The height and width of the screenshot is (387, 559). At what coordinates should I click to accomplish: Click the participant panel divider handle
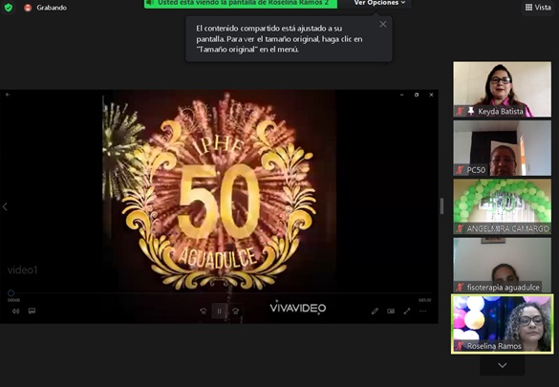click(441, 206)
